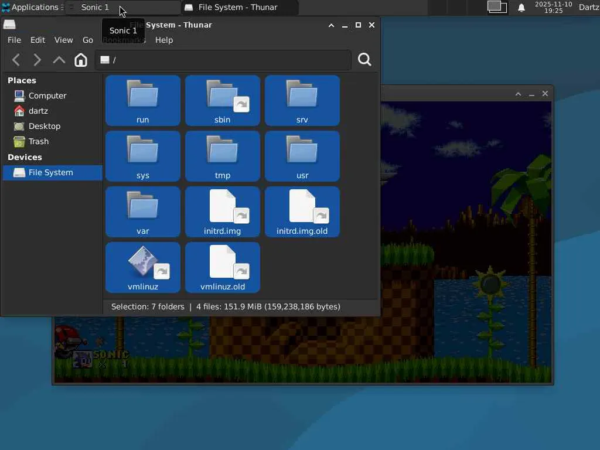Select the run folder icon

[x=143, y=94]
